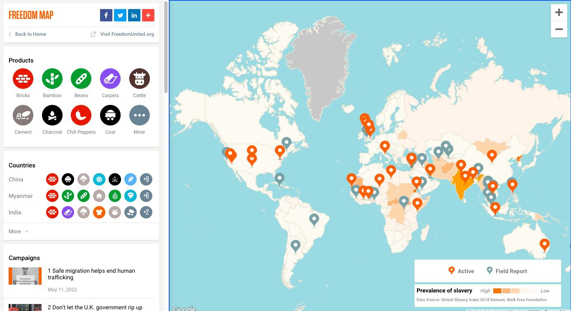
Task: Pick the Charcoal product icon
Action: click(x=52, y=115)
